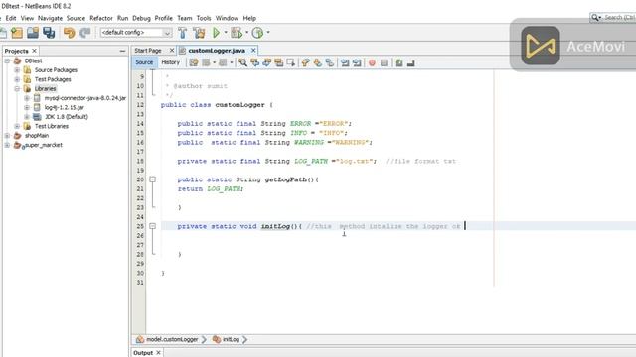The width and height of the screenshot is (636, 357).
Task: Select the JDK 1.8 (Default) library
Action: click(67, 117)
